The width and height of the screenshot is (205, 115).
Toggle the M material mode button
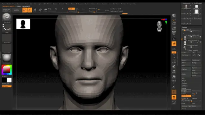tap(62, 9)
